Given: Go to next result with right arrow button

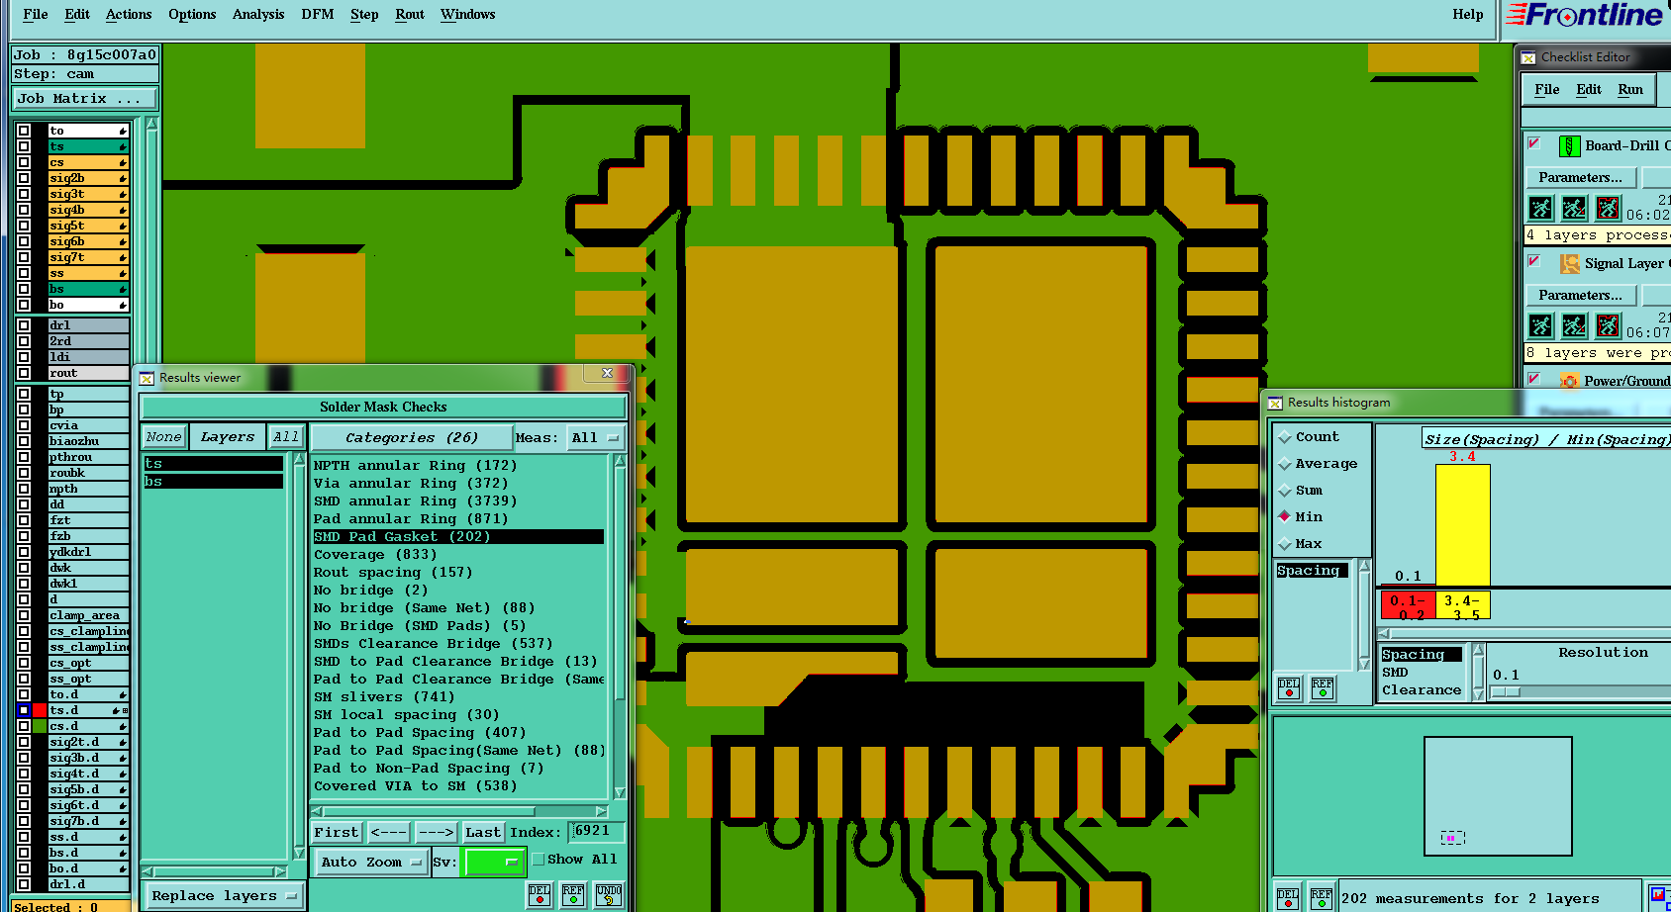Looking at the screenshot, I should pos(436,833).
